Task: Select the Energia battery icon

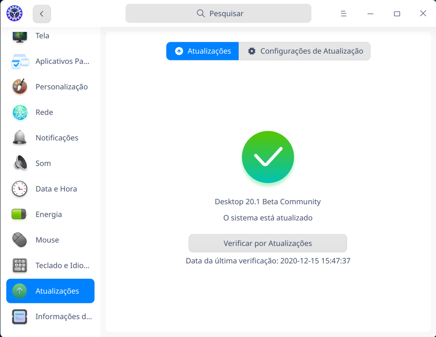Action: [19, 214]
